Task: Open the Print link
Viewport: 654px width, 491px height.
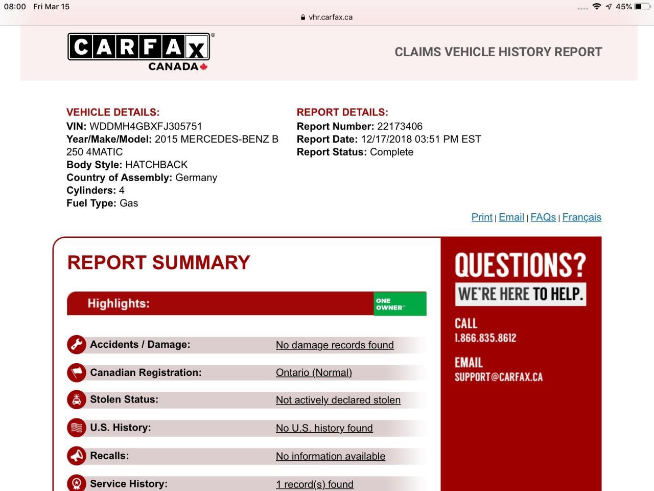Action: pos(482,217)
